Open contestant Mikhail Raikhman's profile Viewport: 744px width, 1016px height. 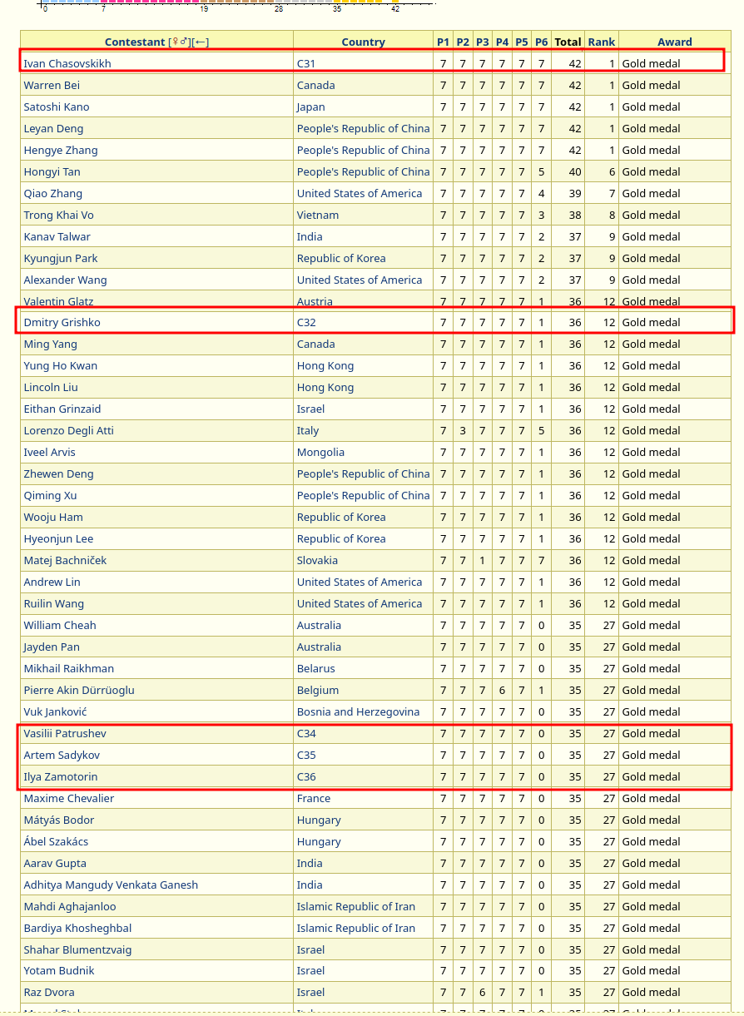click(68, 668)
